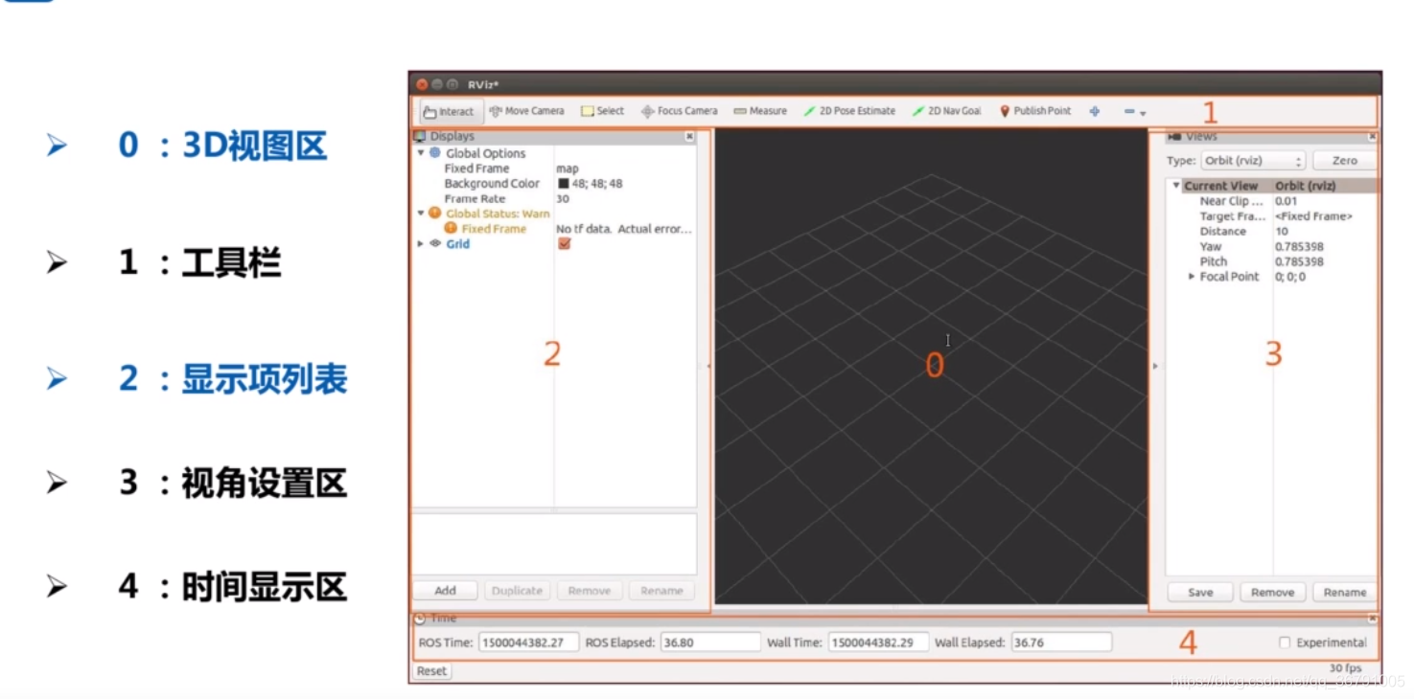Select the Target Fra... row
The width and height of the screenshot is (1414, 699).
point(1272,216)
